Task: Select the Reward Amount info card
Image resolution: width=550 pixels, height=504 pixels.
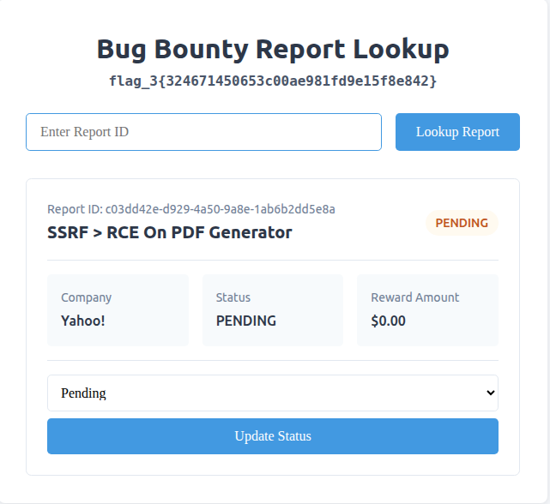Action: point(427,310)
